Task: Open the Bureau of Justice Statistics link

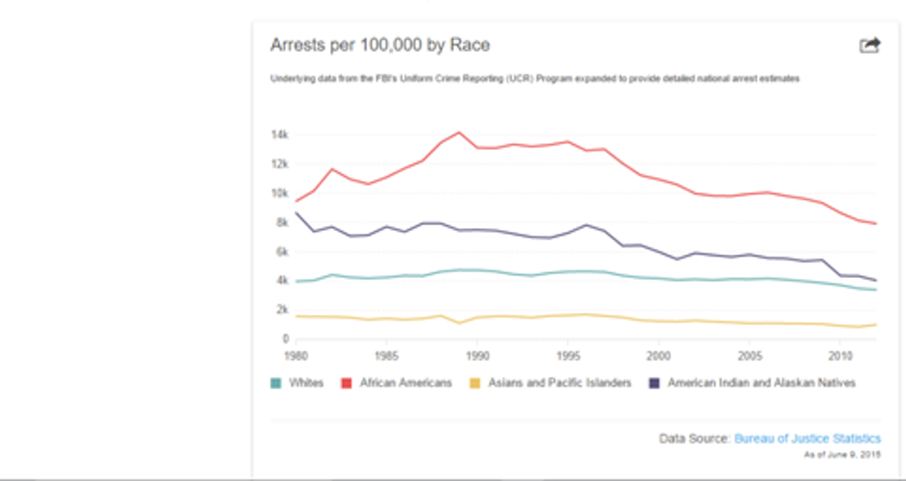Action: coord(807,439)
